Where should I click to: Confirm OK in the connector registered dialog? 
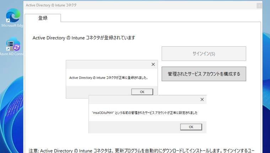pyautogui.click(x=142, y=92)
